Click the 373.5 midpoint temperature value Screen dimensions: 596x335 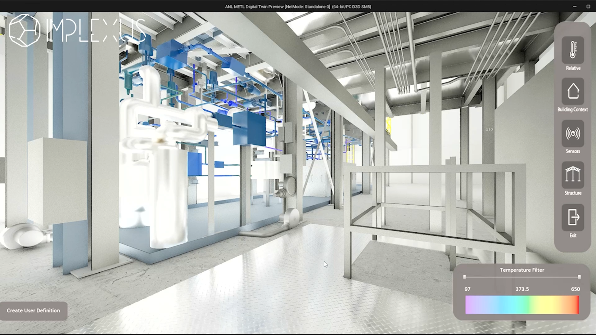click(522, 289)
